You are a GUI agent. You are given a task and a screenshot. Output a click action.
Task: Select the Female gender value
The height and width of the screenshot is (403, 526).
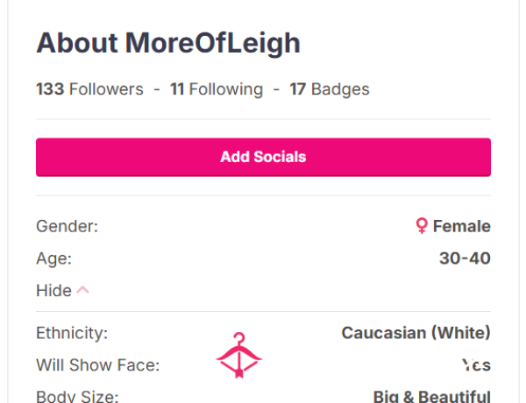462,226
